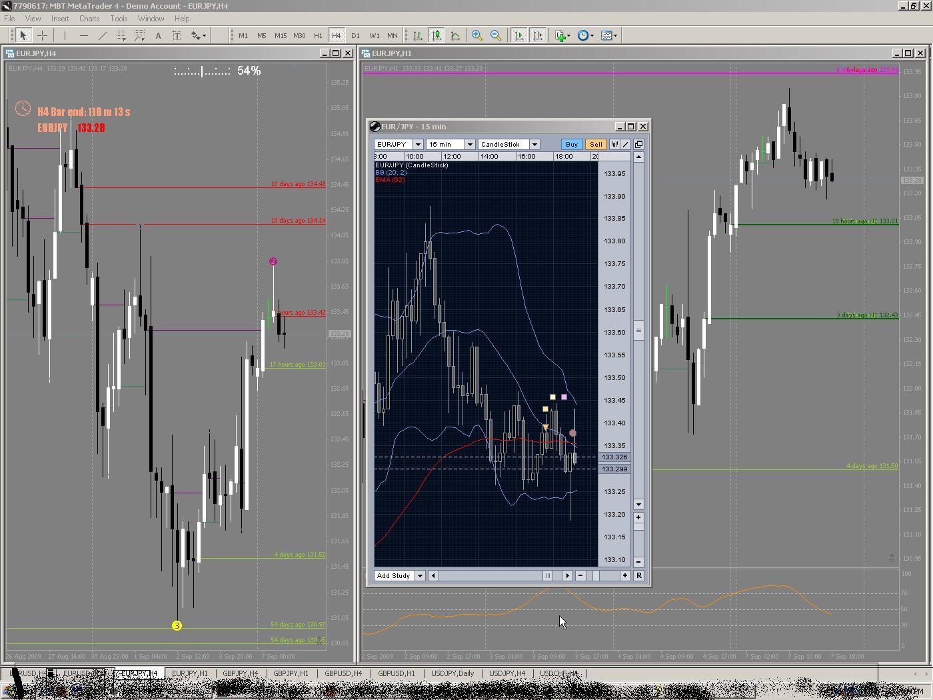Click the zoom out magnifier icon
Image resolution: width=933 pixels, height=700 pixels.
pos(496,35)
